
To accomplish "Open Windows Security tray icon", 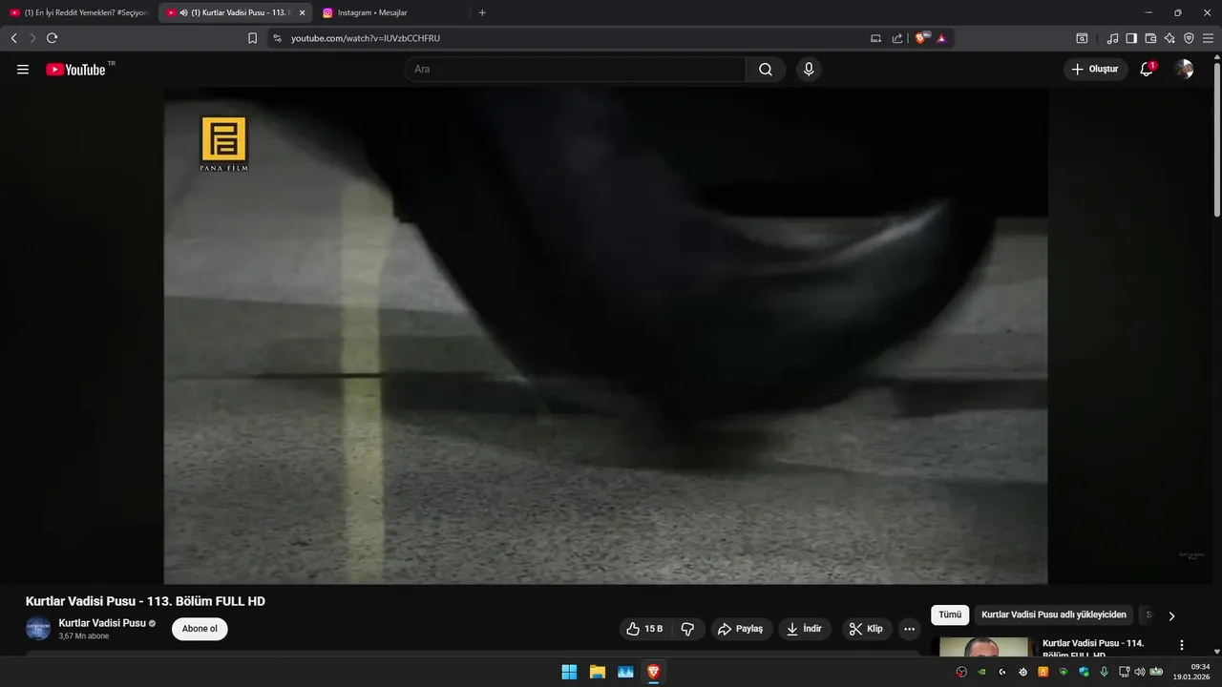I will (x=1084, y=672).
